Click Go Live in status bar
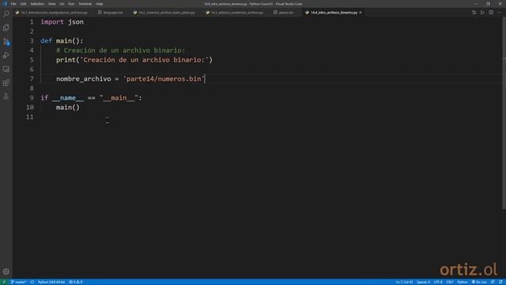 (479, 282)
